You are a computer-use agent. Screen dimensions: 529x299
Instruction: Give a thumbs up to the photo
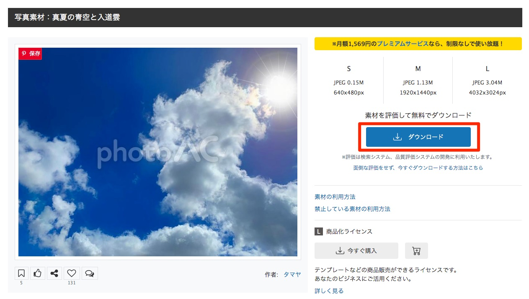coord(38,273)
